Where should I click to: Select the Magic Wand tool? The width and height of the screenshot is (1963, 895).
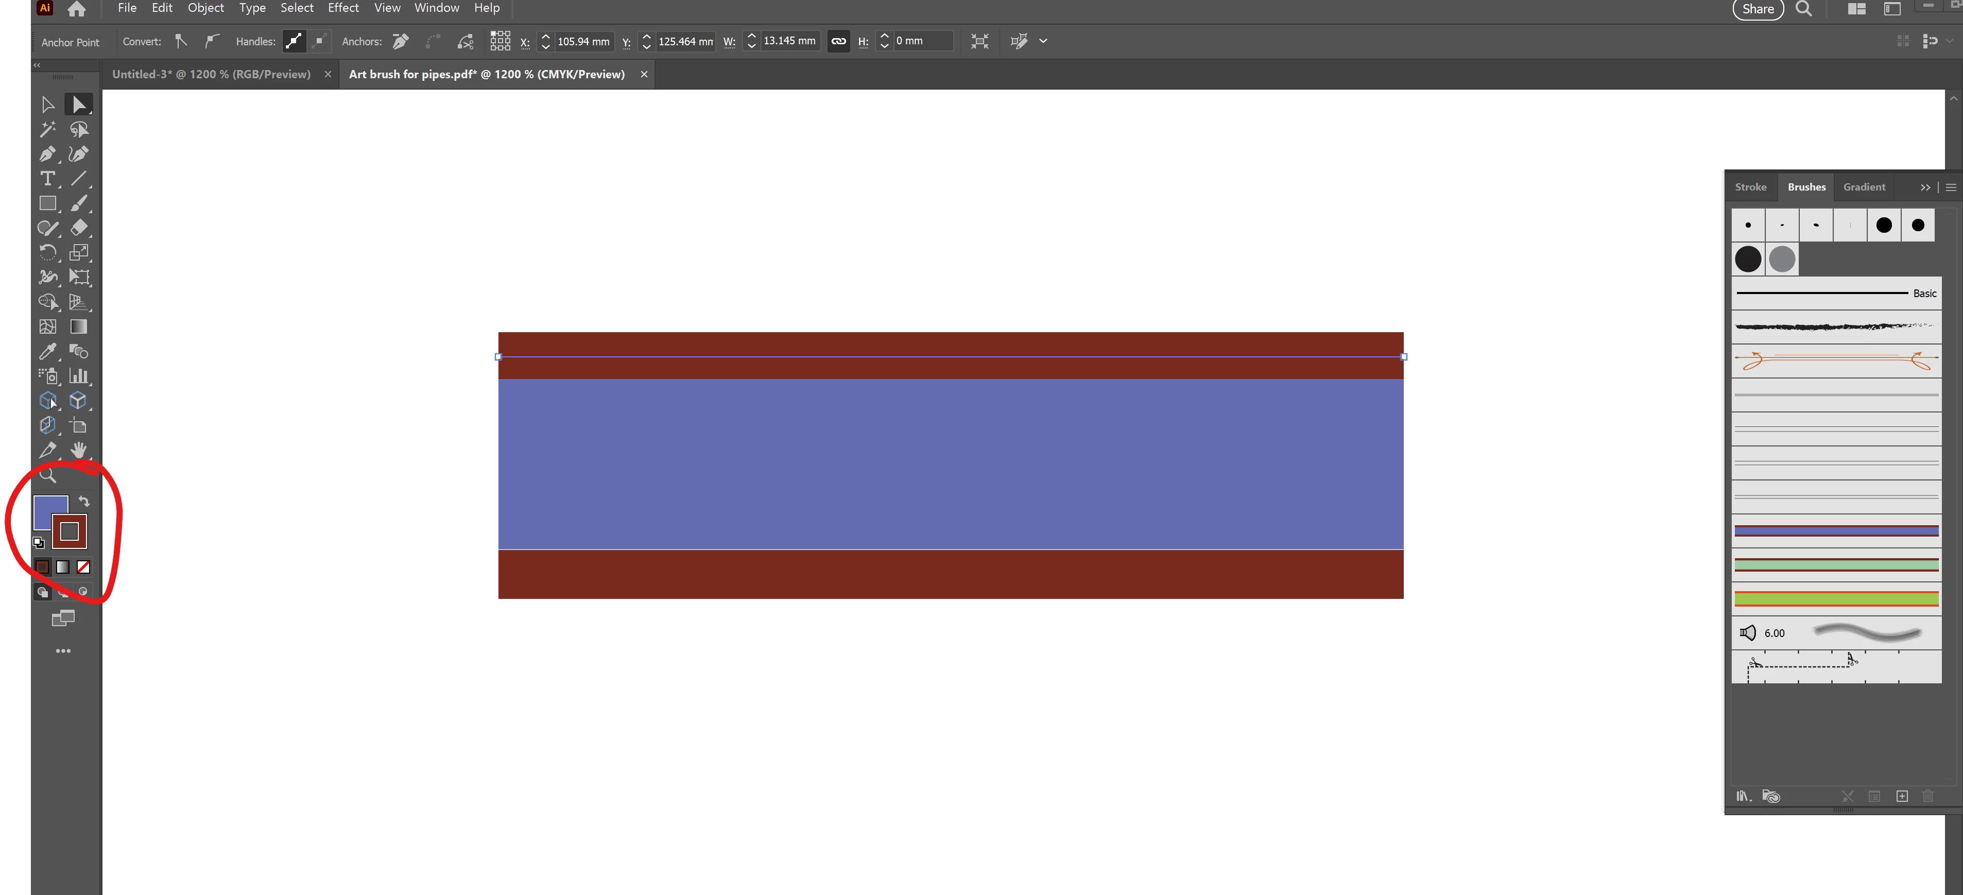click(x=47, y=130)
